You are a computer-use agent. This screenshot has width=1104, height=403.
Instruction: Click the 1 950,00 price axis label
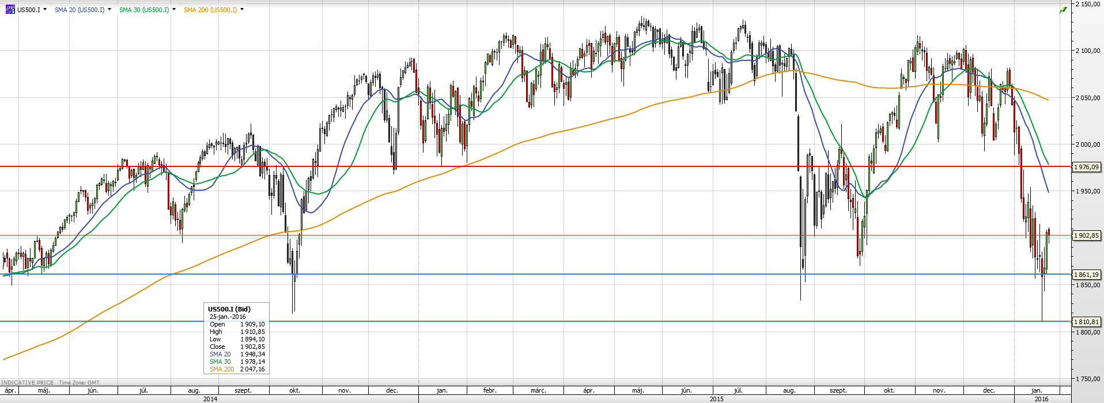1088,191
